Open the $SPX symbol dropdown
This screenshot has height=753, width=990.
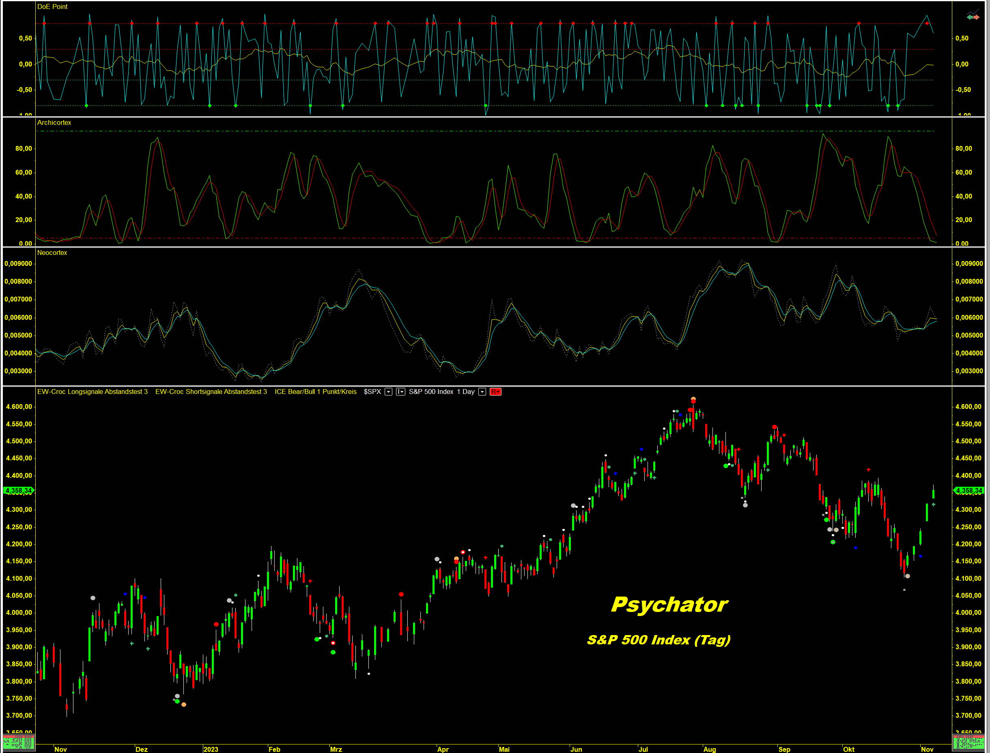pos(389,392)
